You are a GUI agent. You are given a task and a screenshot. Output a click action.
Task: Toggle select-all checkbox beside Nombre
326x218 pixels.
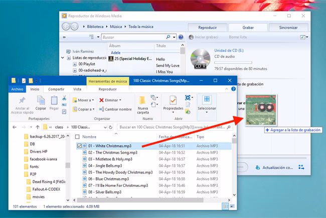pos(77,137)
